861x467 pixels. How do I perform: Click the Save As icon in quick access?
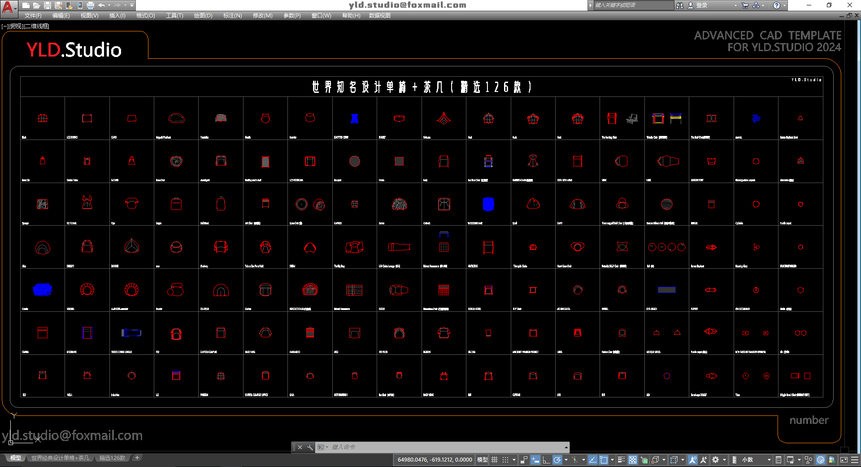[x=58, y=5]
